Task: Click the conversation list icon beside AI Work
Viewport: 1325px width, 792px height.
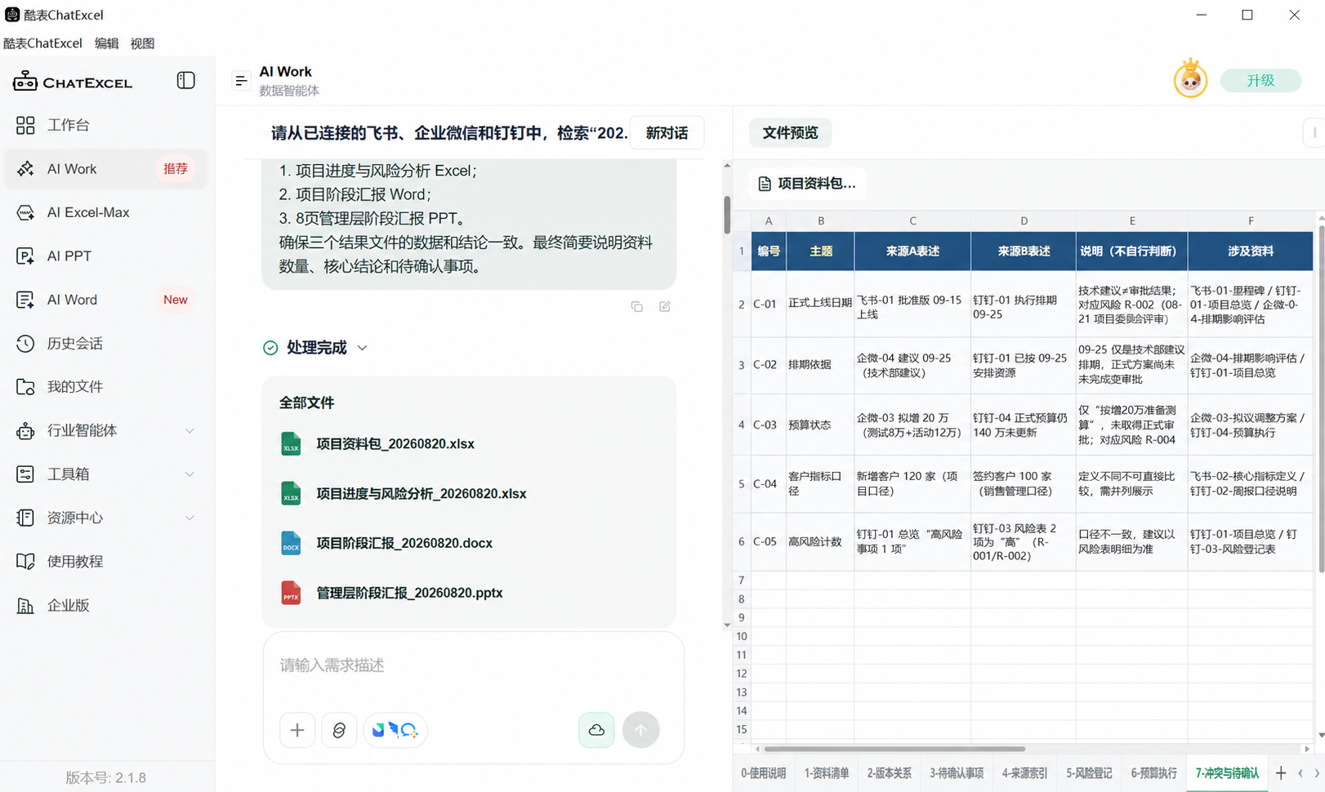Action: point(241,80)
